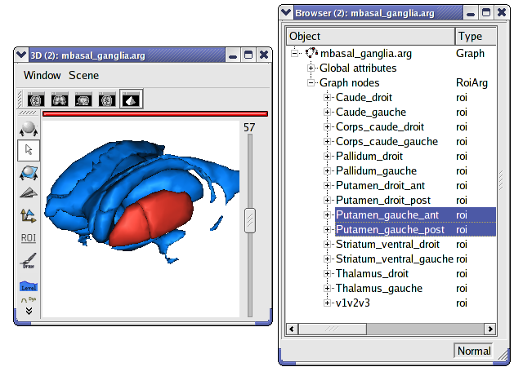Screen dimensions: 523x367
Task: Select the ROI tool
Action: (x=28, y=238)
